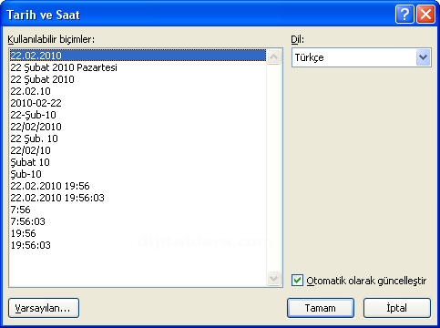Click the format list scroll up arrow
This screenshot has height=328, width=440.
pos(273,56)
